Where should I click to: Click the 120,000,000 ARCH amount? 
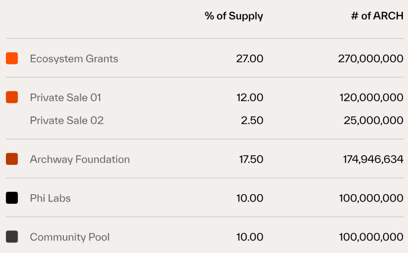pos(371,97)
